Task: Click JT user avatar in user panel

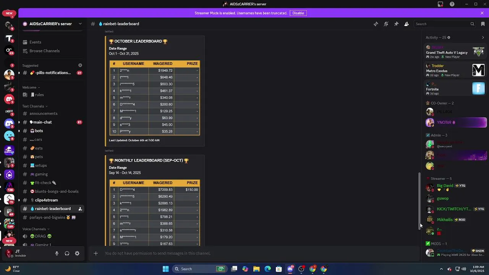Action: click(9, 253)
